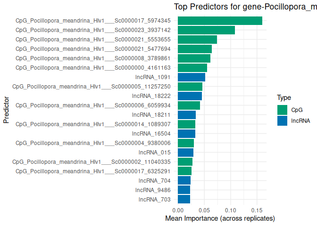
Task: Click the Sc0000008_3789861 green bar
Action: point(194,58)
